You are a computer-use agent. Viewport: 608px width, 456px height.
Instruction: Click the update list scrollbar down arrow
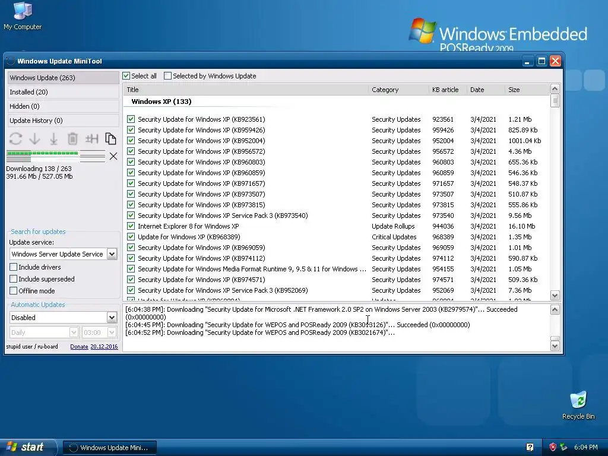click(555, 296)
